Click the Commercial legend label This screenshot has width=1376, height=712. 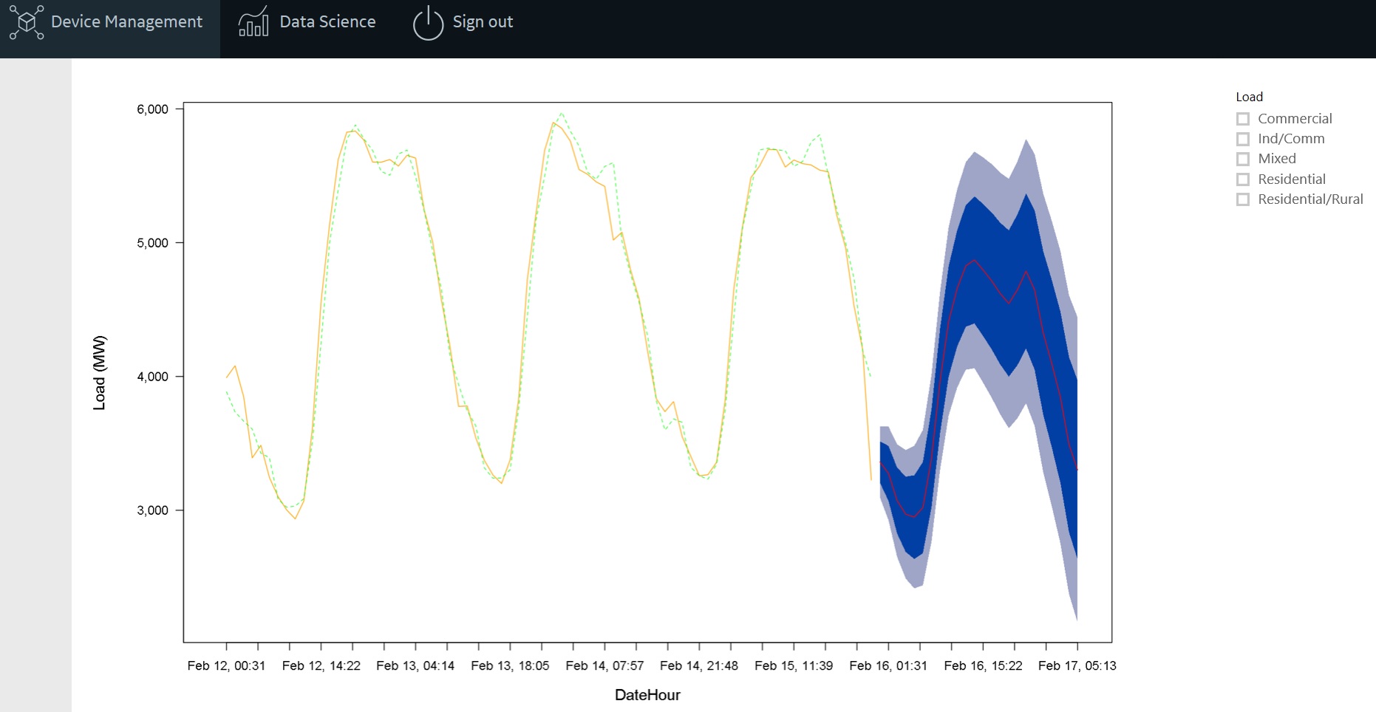coord(1295,119)
